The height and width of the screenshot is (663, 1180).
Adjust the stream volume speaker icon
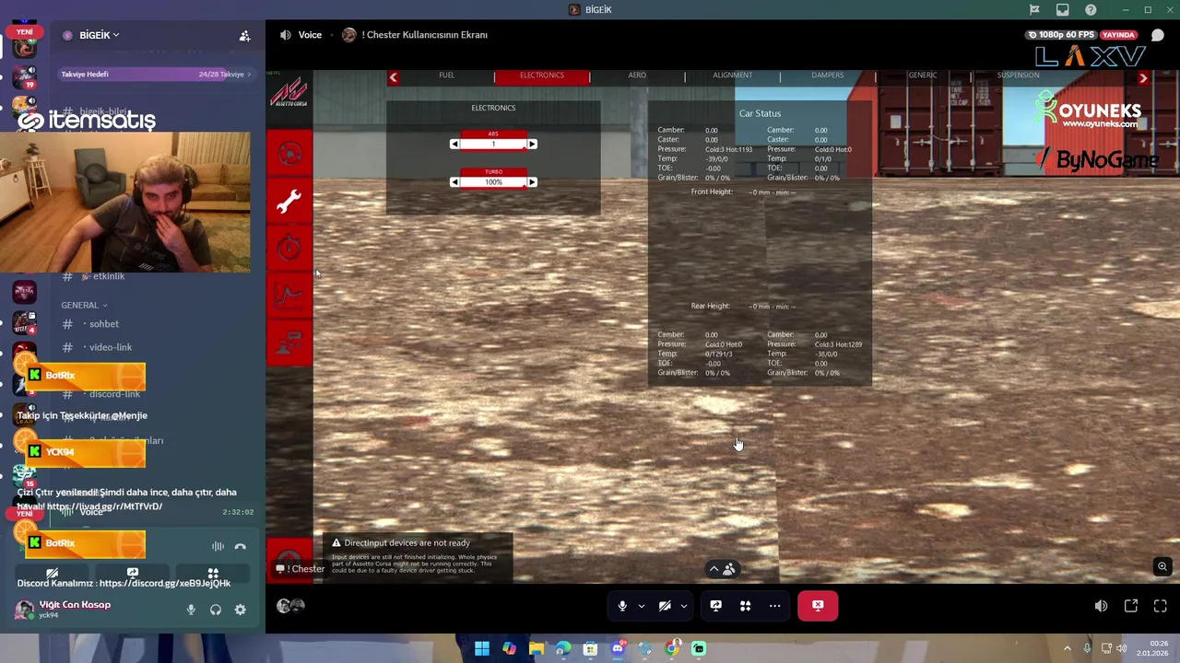1101,606
